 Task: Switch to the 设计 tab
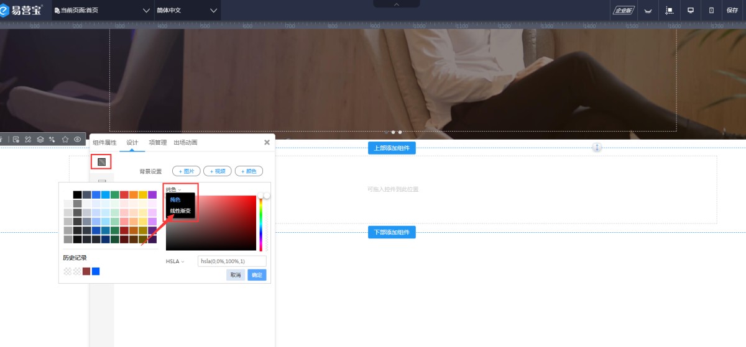click(132, 142)
